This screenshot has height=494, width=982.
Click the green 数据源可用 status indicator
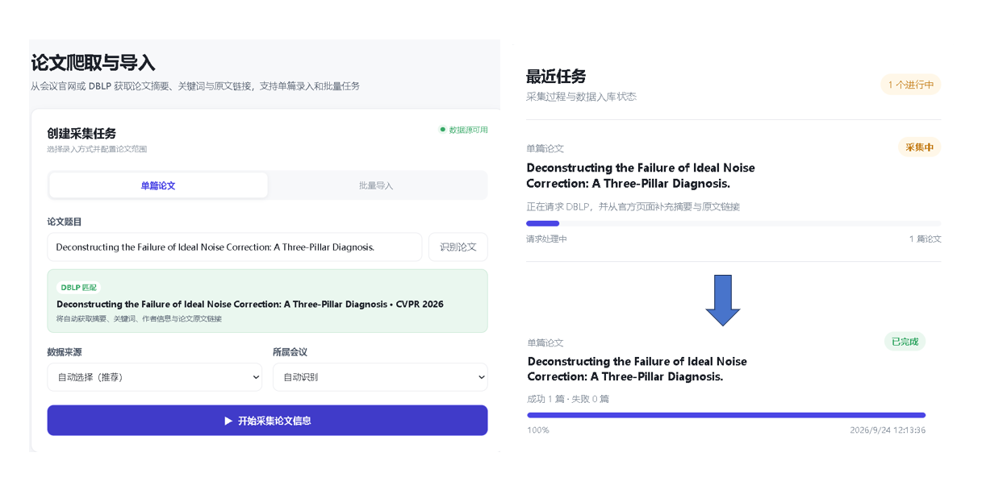coord(463,130)
